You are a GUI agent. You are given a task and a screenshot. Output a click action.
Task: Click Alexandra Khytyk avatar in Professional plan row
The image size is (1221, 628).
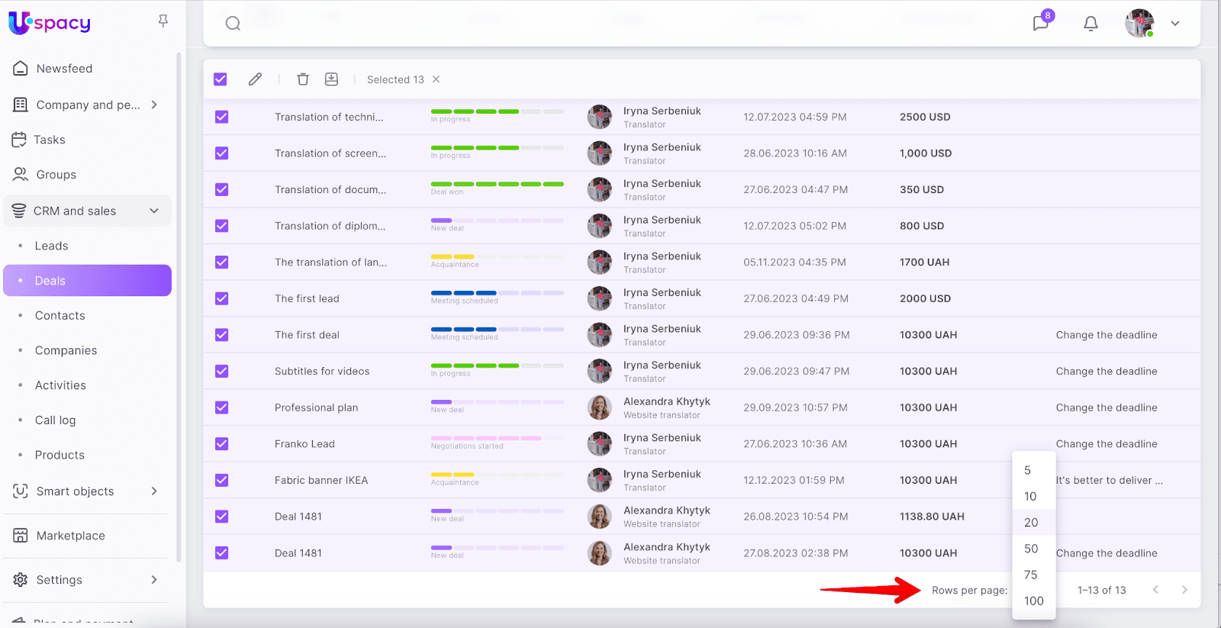click(x=600, y=407)
